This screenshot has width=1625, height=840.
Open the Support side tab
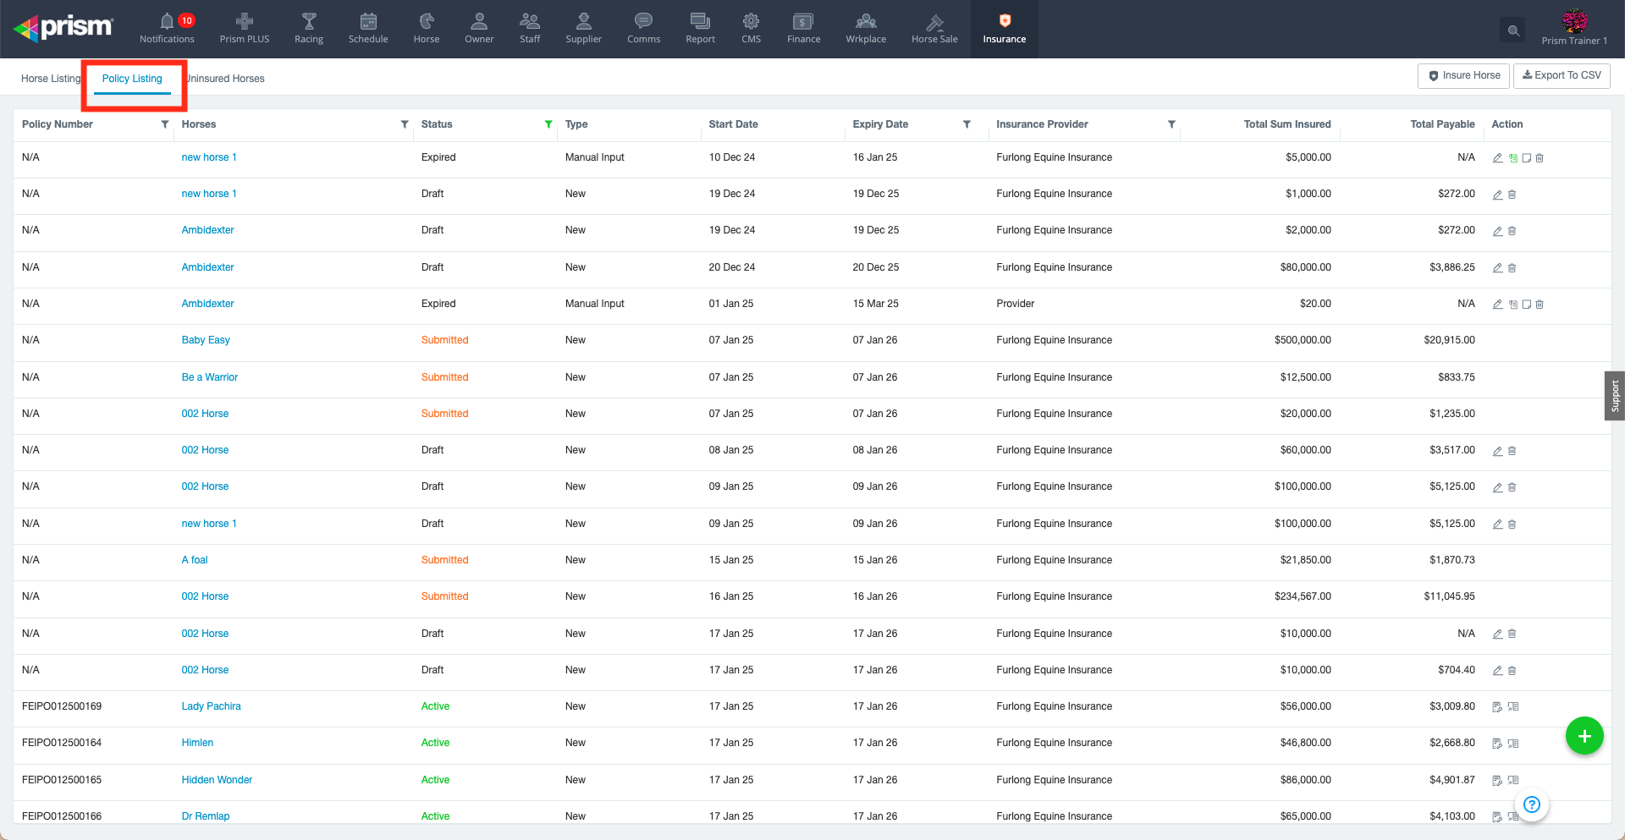tap(1614, 396)
